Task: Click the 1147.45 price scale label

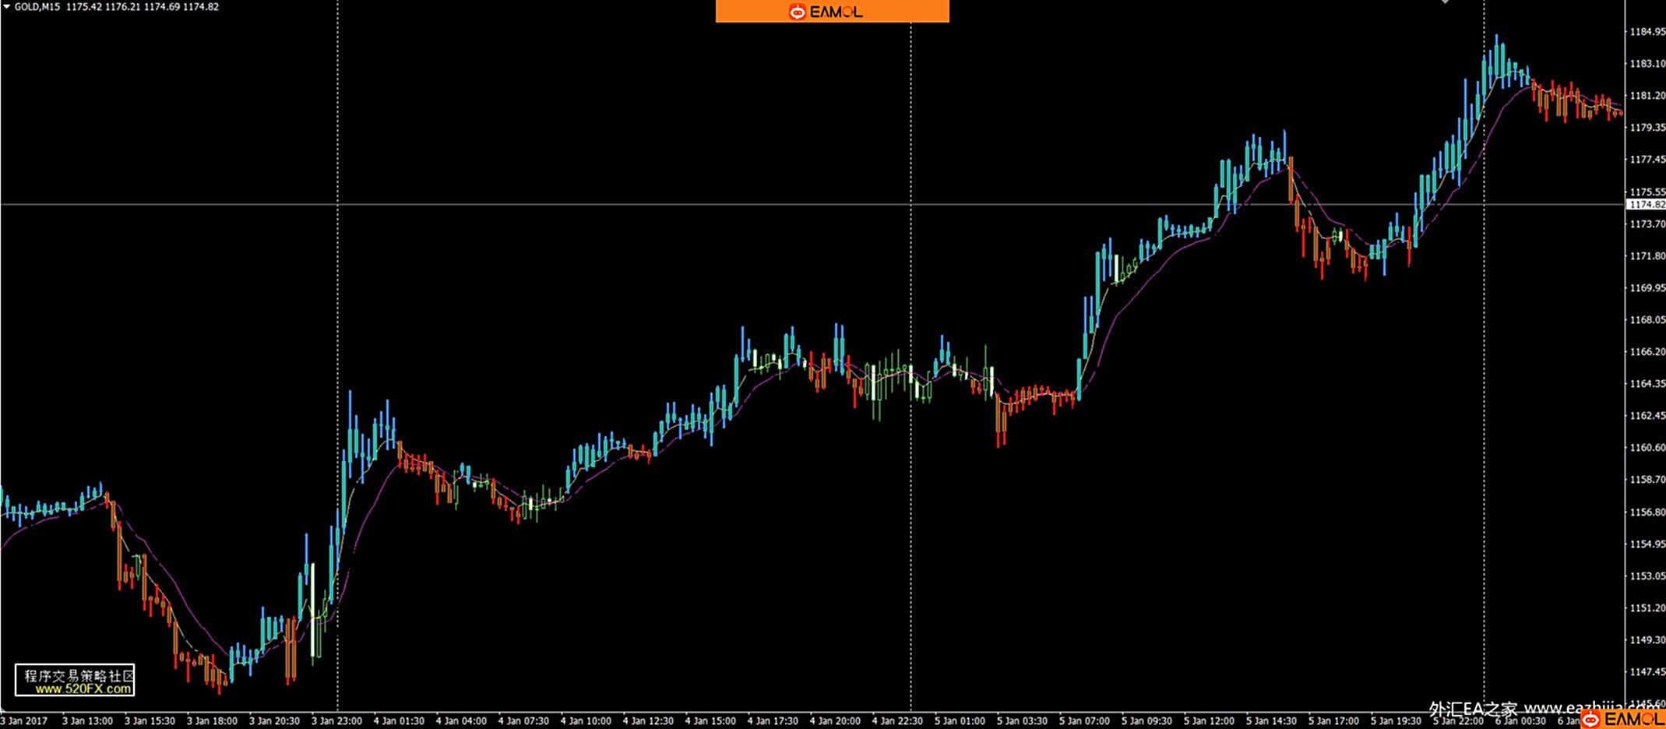Action: click(x=1647, y=671)
